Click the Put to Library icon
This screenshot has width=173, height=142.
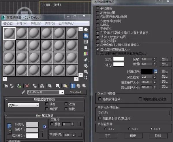[x=50, y=86]
